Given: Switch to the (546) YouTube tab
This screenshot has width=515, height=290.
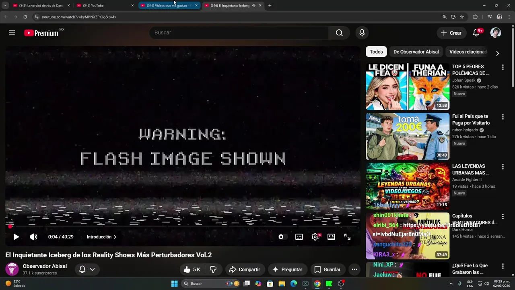Looking at the screenshot, I should tap(105, 6).
